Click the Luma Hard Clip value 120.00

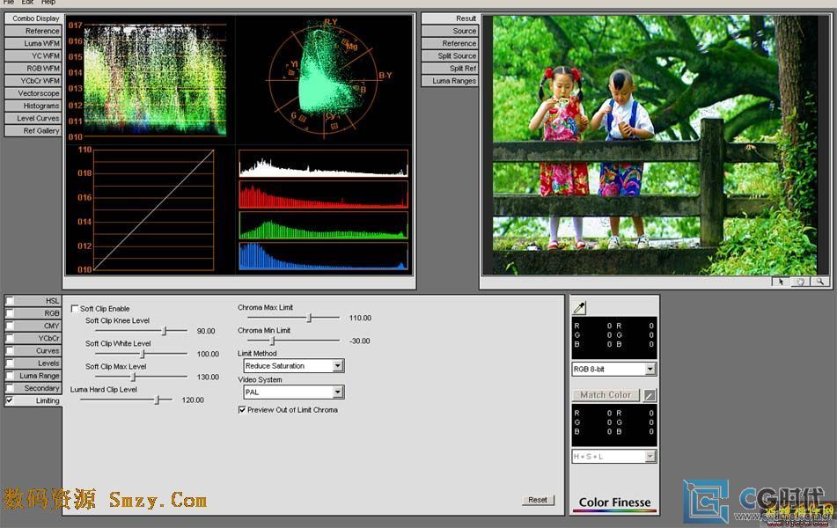pyautogui.click(x=193, y=400)
